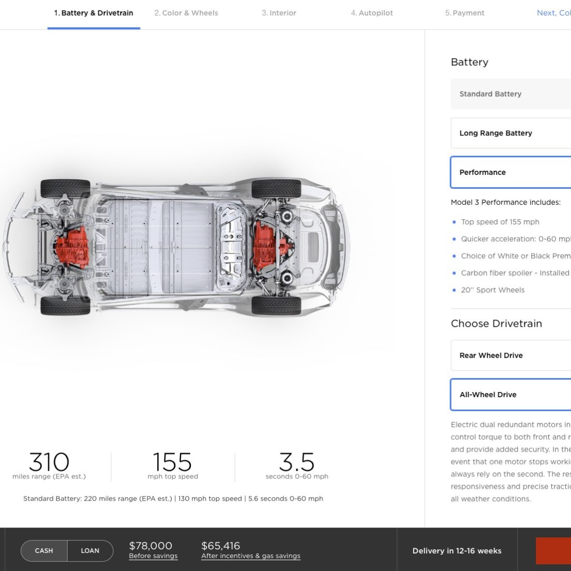Click the red button in bottom bar
This screenshot has width=571, height=571.
(553, 551)
